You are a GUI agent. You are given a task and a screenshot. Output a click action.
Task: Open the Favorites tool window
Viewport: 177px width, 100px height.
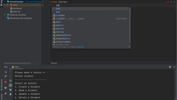(x=1, y=97)
